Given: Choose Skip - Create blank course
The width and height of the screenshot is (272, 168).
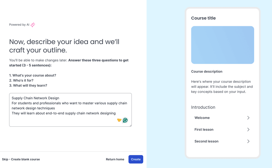Looking at the screenshot, I should [21, 159].
